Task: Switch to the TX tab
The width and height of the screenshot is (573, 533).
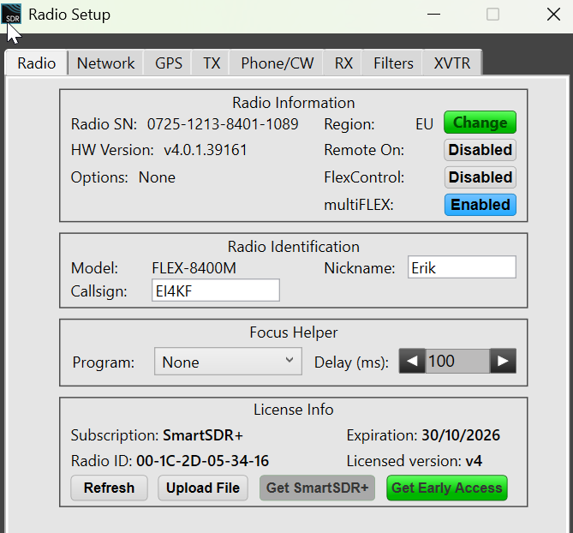Action: pyautogui.click(x=212, y=63)
